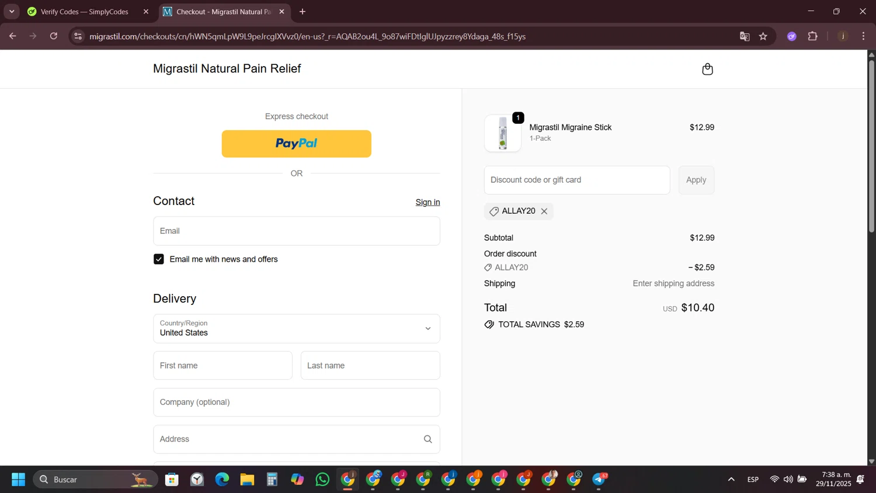Open the Chrome three-dot menu
Viewport: 876px width, 493px height.
click(863, 36)
